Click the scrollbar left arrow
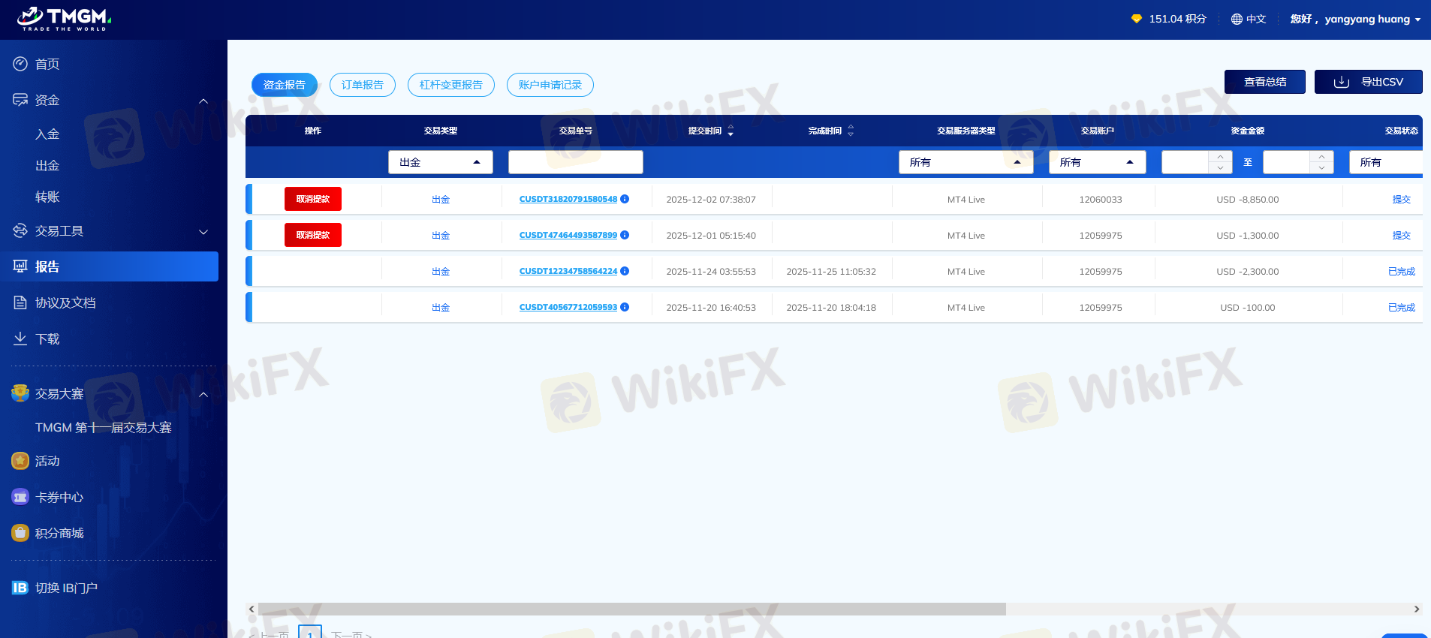The width and height of the screenshot is (1431, 638). [x=252, y=609]
